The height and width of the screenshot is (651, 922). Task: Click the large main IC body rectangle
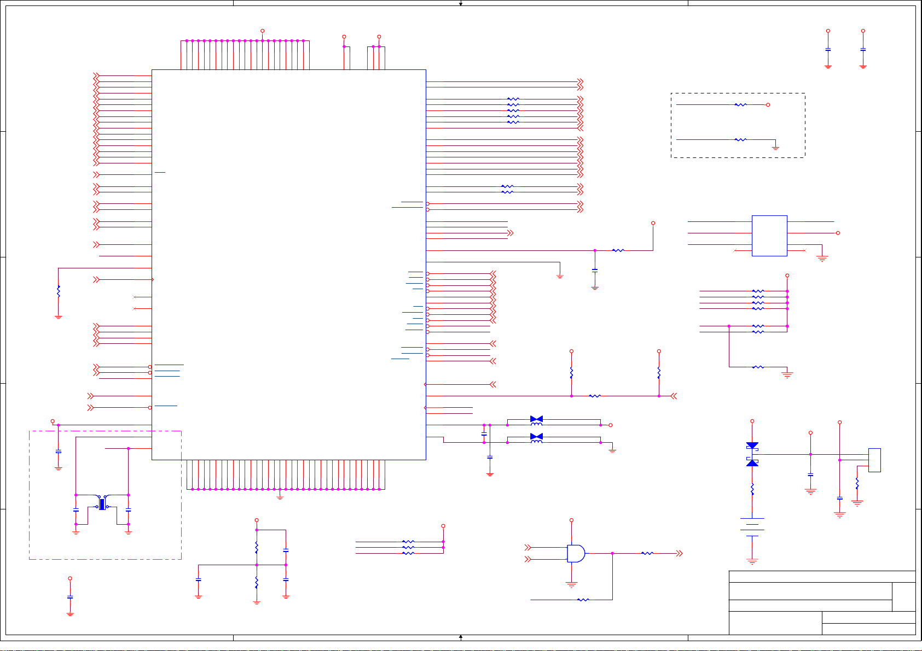(288, 265)
